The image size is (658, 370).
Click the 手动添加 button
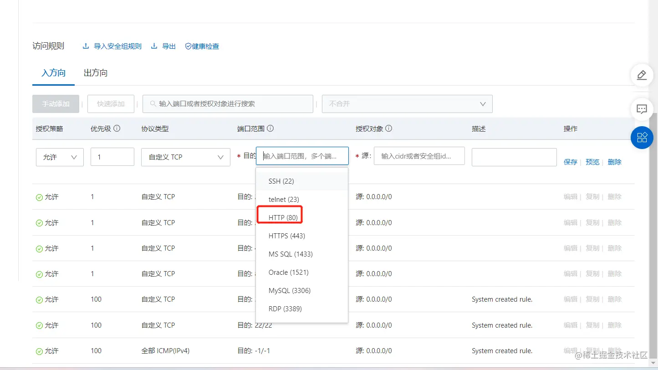pos(56,104)
